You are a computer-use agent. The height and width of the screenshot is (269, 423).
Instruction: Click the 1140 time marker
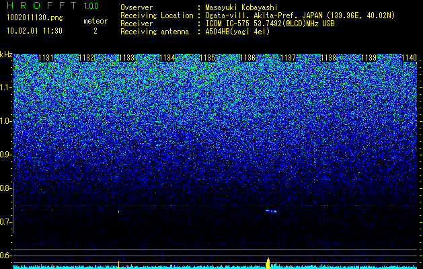click(x=410, y=58)
